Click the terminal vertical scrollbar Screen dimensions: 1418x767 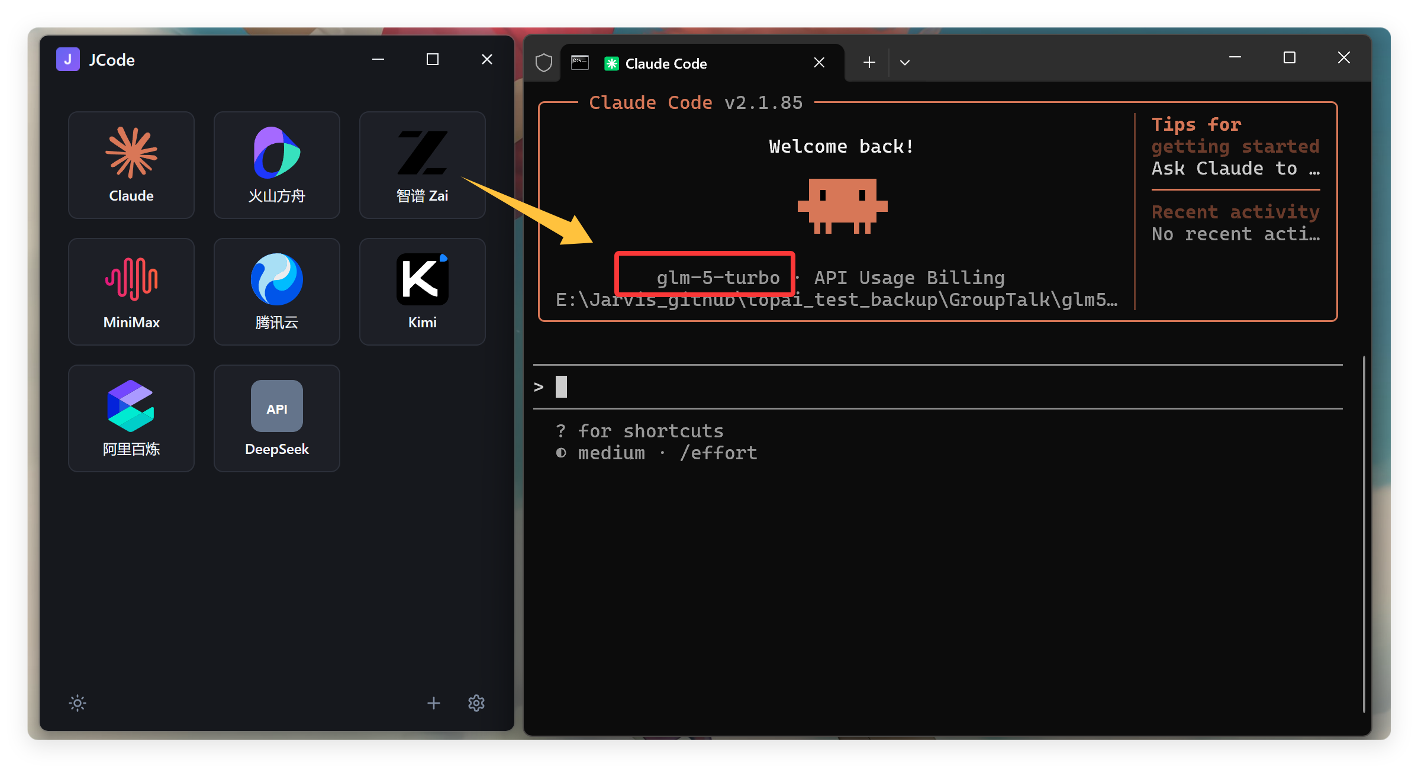click(x=1364, y=533)
